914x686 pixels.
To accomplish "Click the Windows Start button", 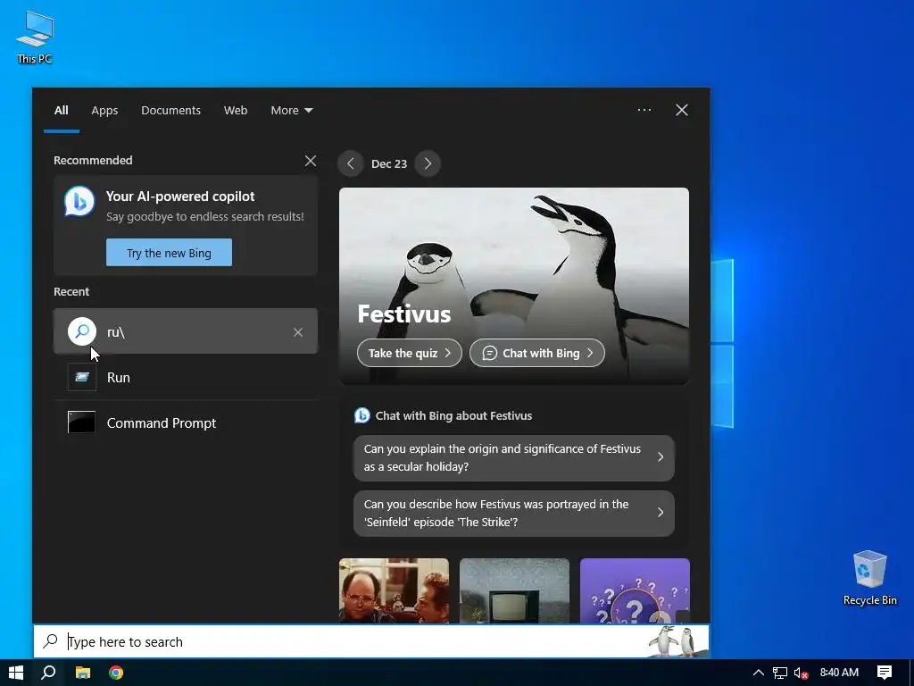I will pyautogui.click(x=16, y=673).
